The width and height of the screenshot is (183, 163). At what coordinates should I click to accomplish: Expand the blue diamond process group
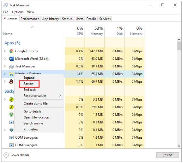pyautogui.click(x=5, y=130)
